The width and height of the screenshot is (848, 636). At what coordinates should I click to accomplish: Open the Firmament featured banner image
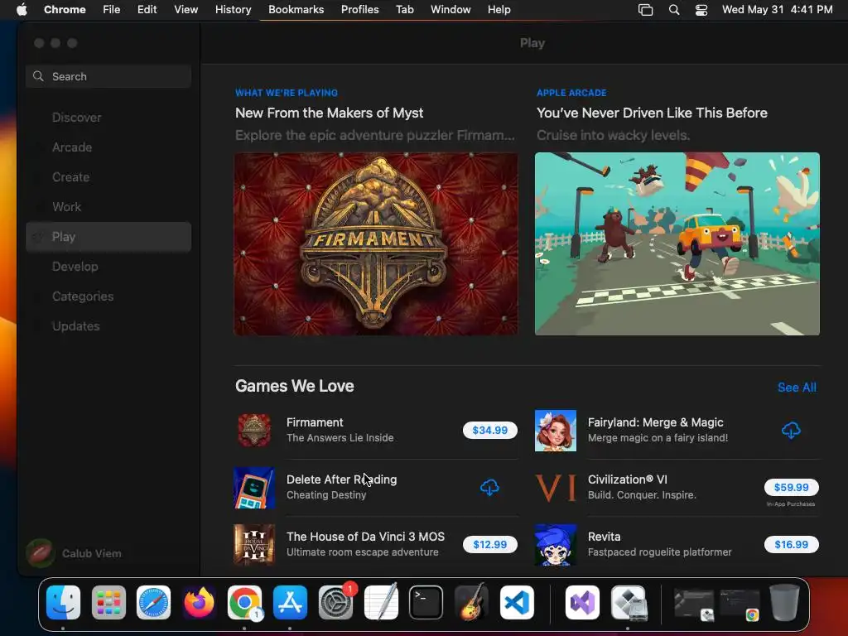(x=376, y=244)
